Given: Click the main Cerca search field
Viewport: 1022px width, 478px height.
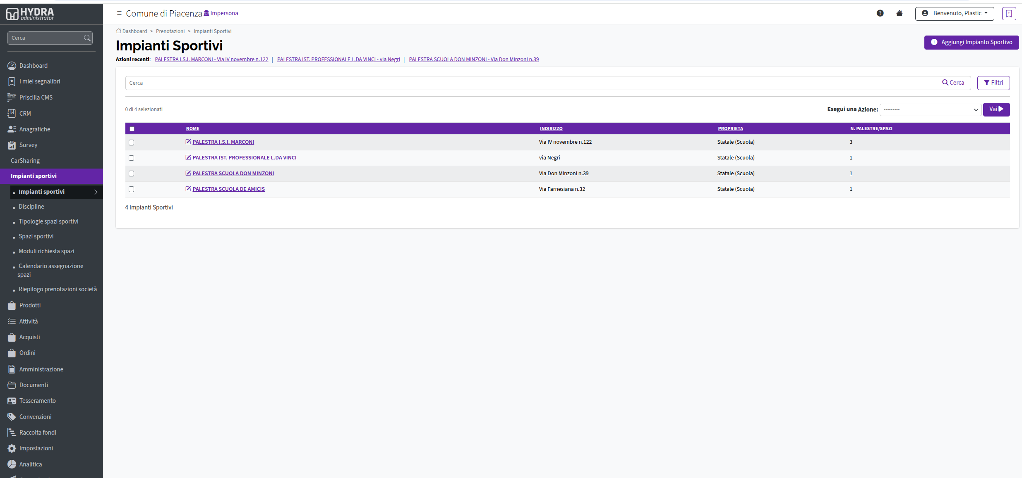Looking at the screenshot, I should click(532, 83).
